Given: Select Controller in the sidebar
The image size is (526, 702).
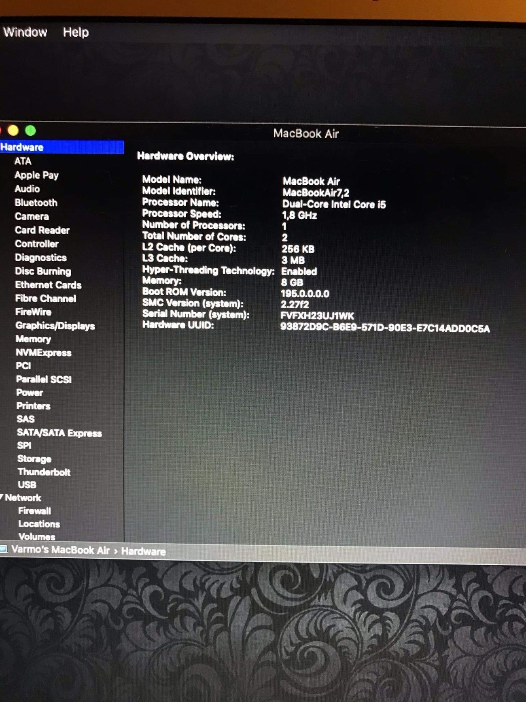Looking at the screenshot, I should 36,244.
